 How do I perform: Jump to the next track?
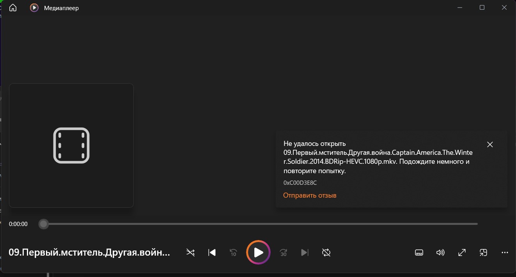(x=305, y=252)
